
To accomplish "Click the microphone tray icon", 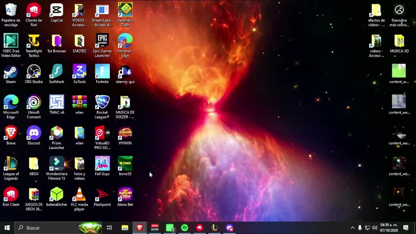I will 360,228.
